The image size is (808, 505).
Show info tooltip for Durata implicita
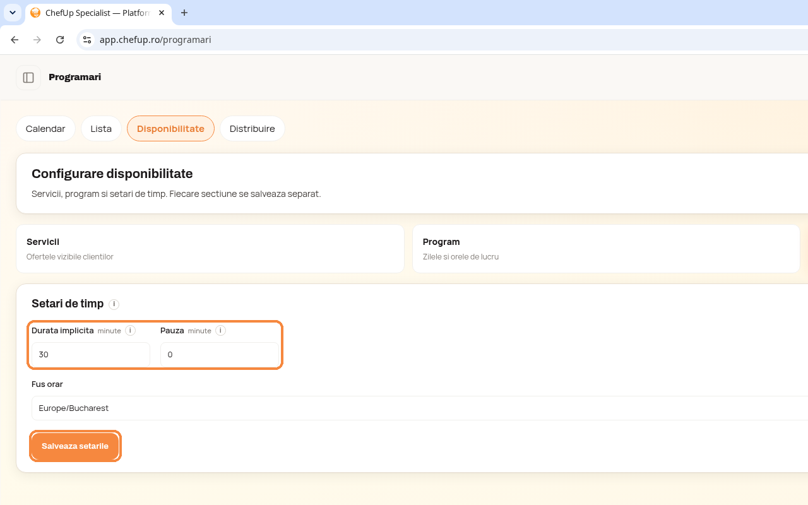[x=130, y=330]
